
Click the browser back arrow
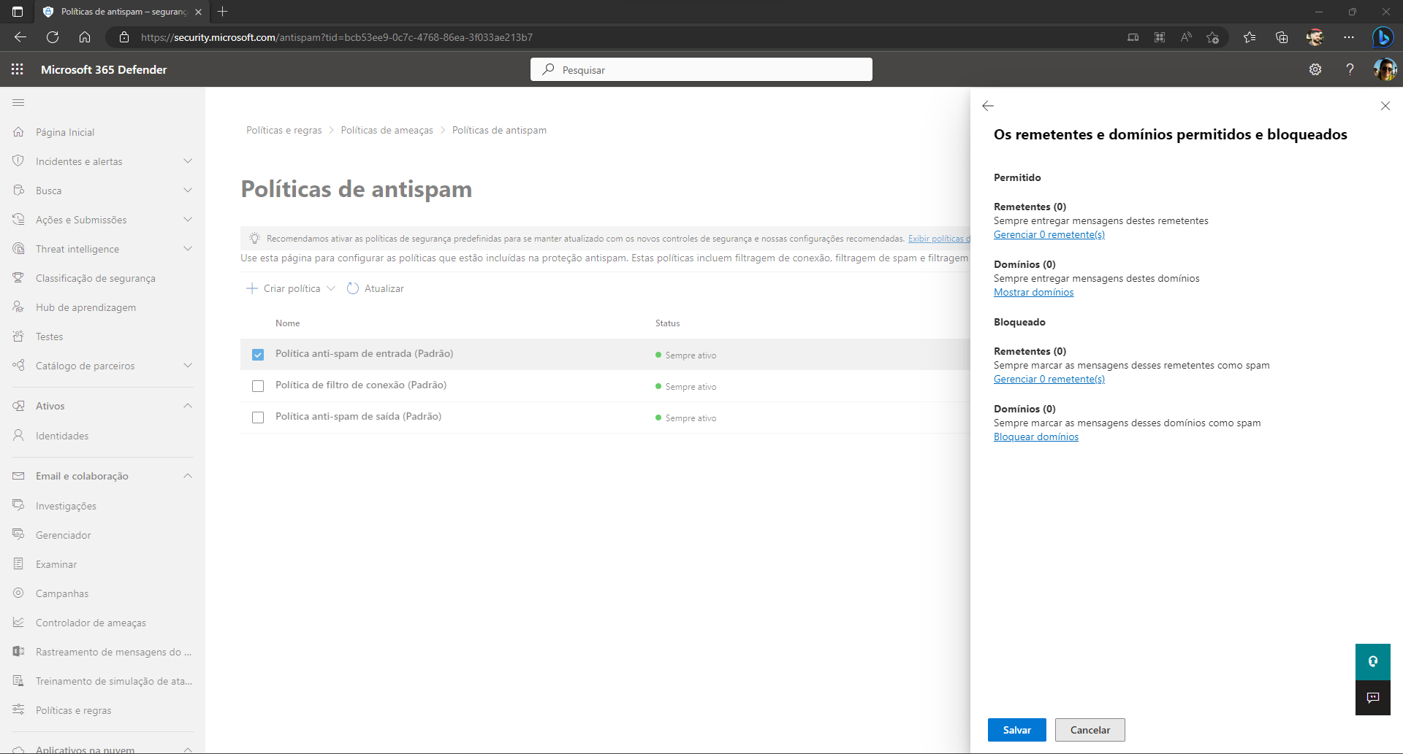(20, 37)
